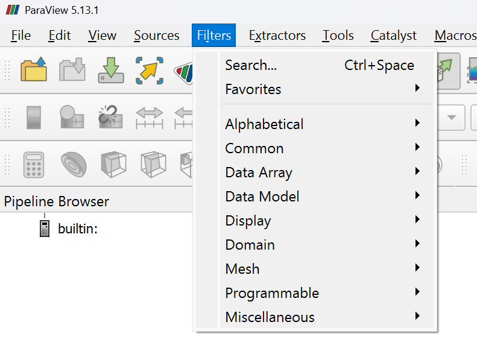Viewport: 477px width, 357px height.
Task: Click the Load Palette icon
Action: (x=184, y=73)
